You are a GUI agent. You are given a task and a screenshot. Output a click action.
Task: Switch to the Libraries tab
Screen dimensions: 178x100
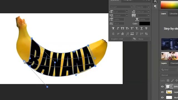click(173, 14)
